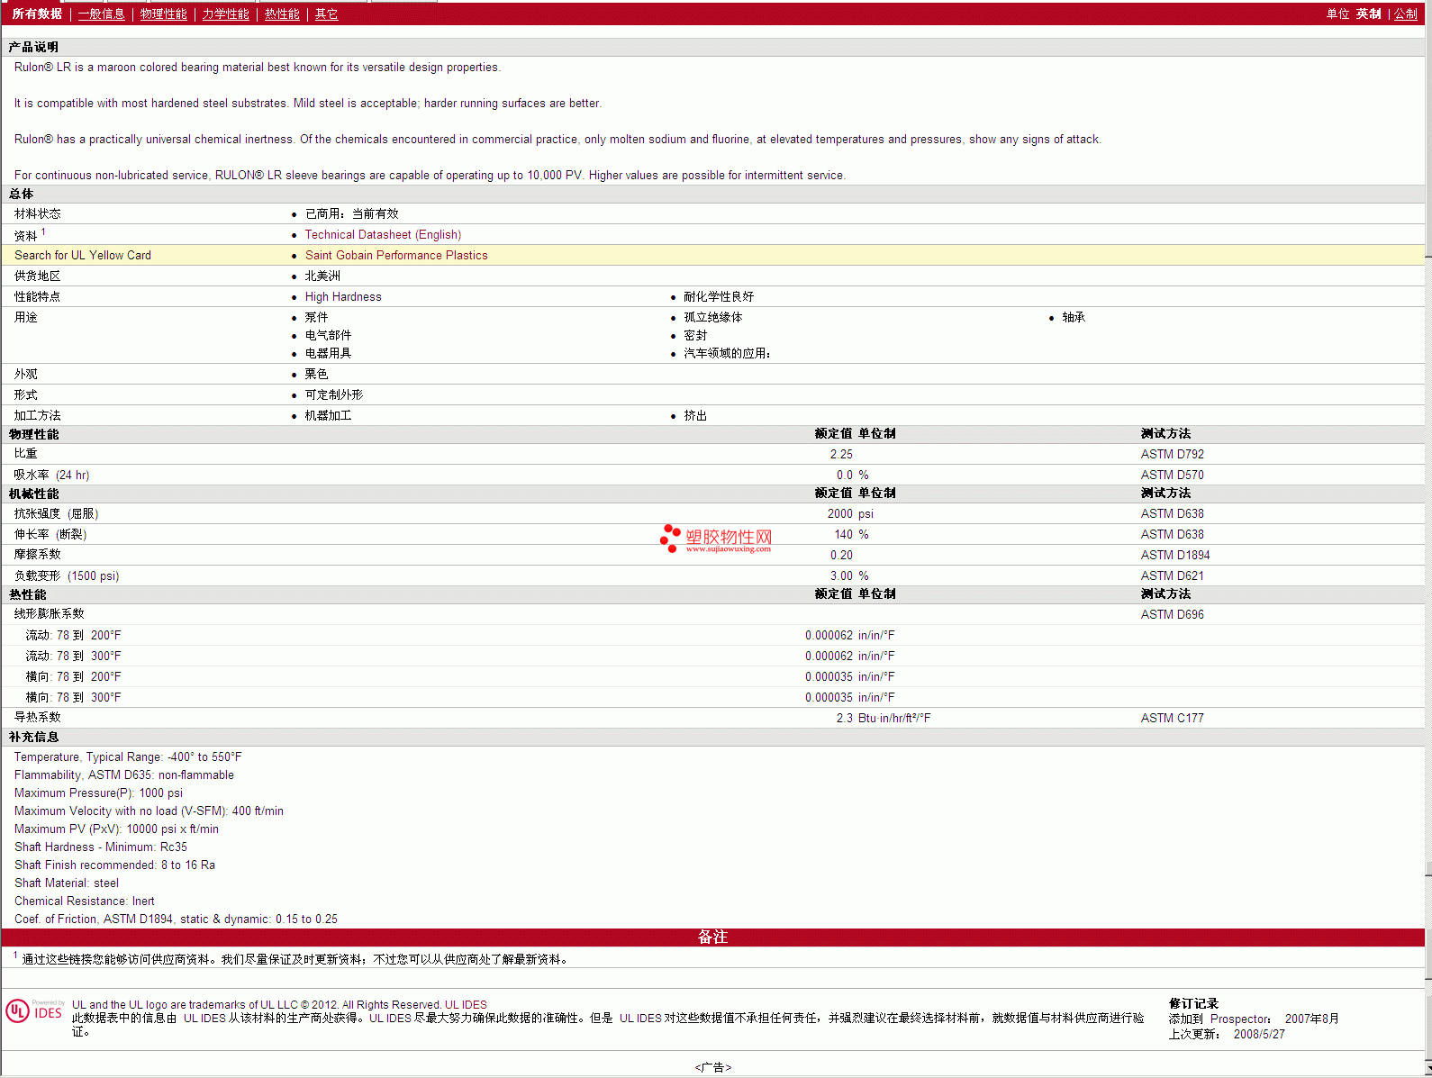The image size is (1432, 1078).
Task: Click the 轴承 use entry
Action: (x=1074, y=317)
